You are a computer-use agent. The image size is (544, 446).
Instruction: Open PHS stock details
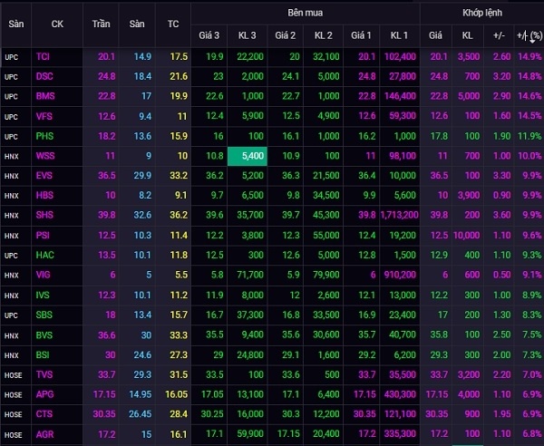[44, 136]
